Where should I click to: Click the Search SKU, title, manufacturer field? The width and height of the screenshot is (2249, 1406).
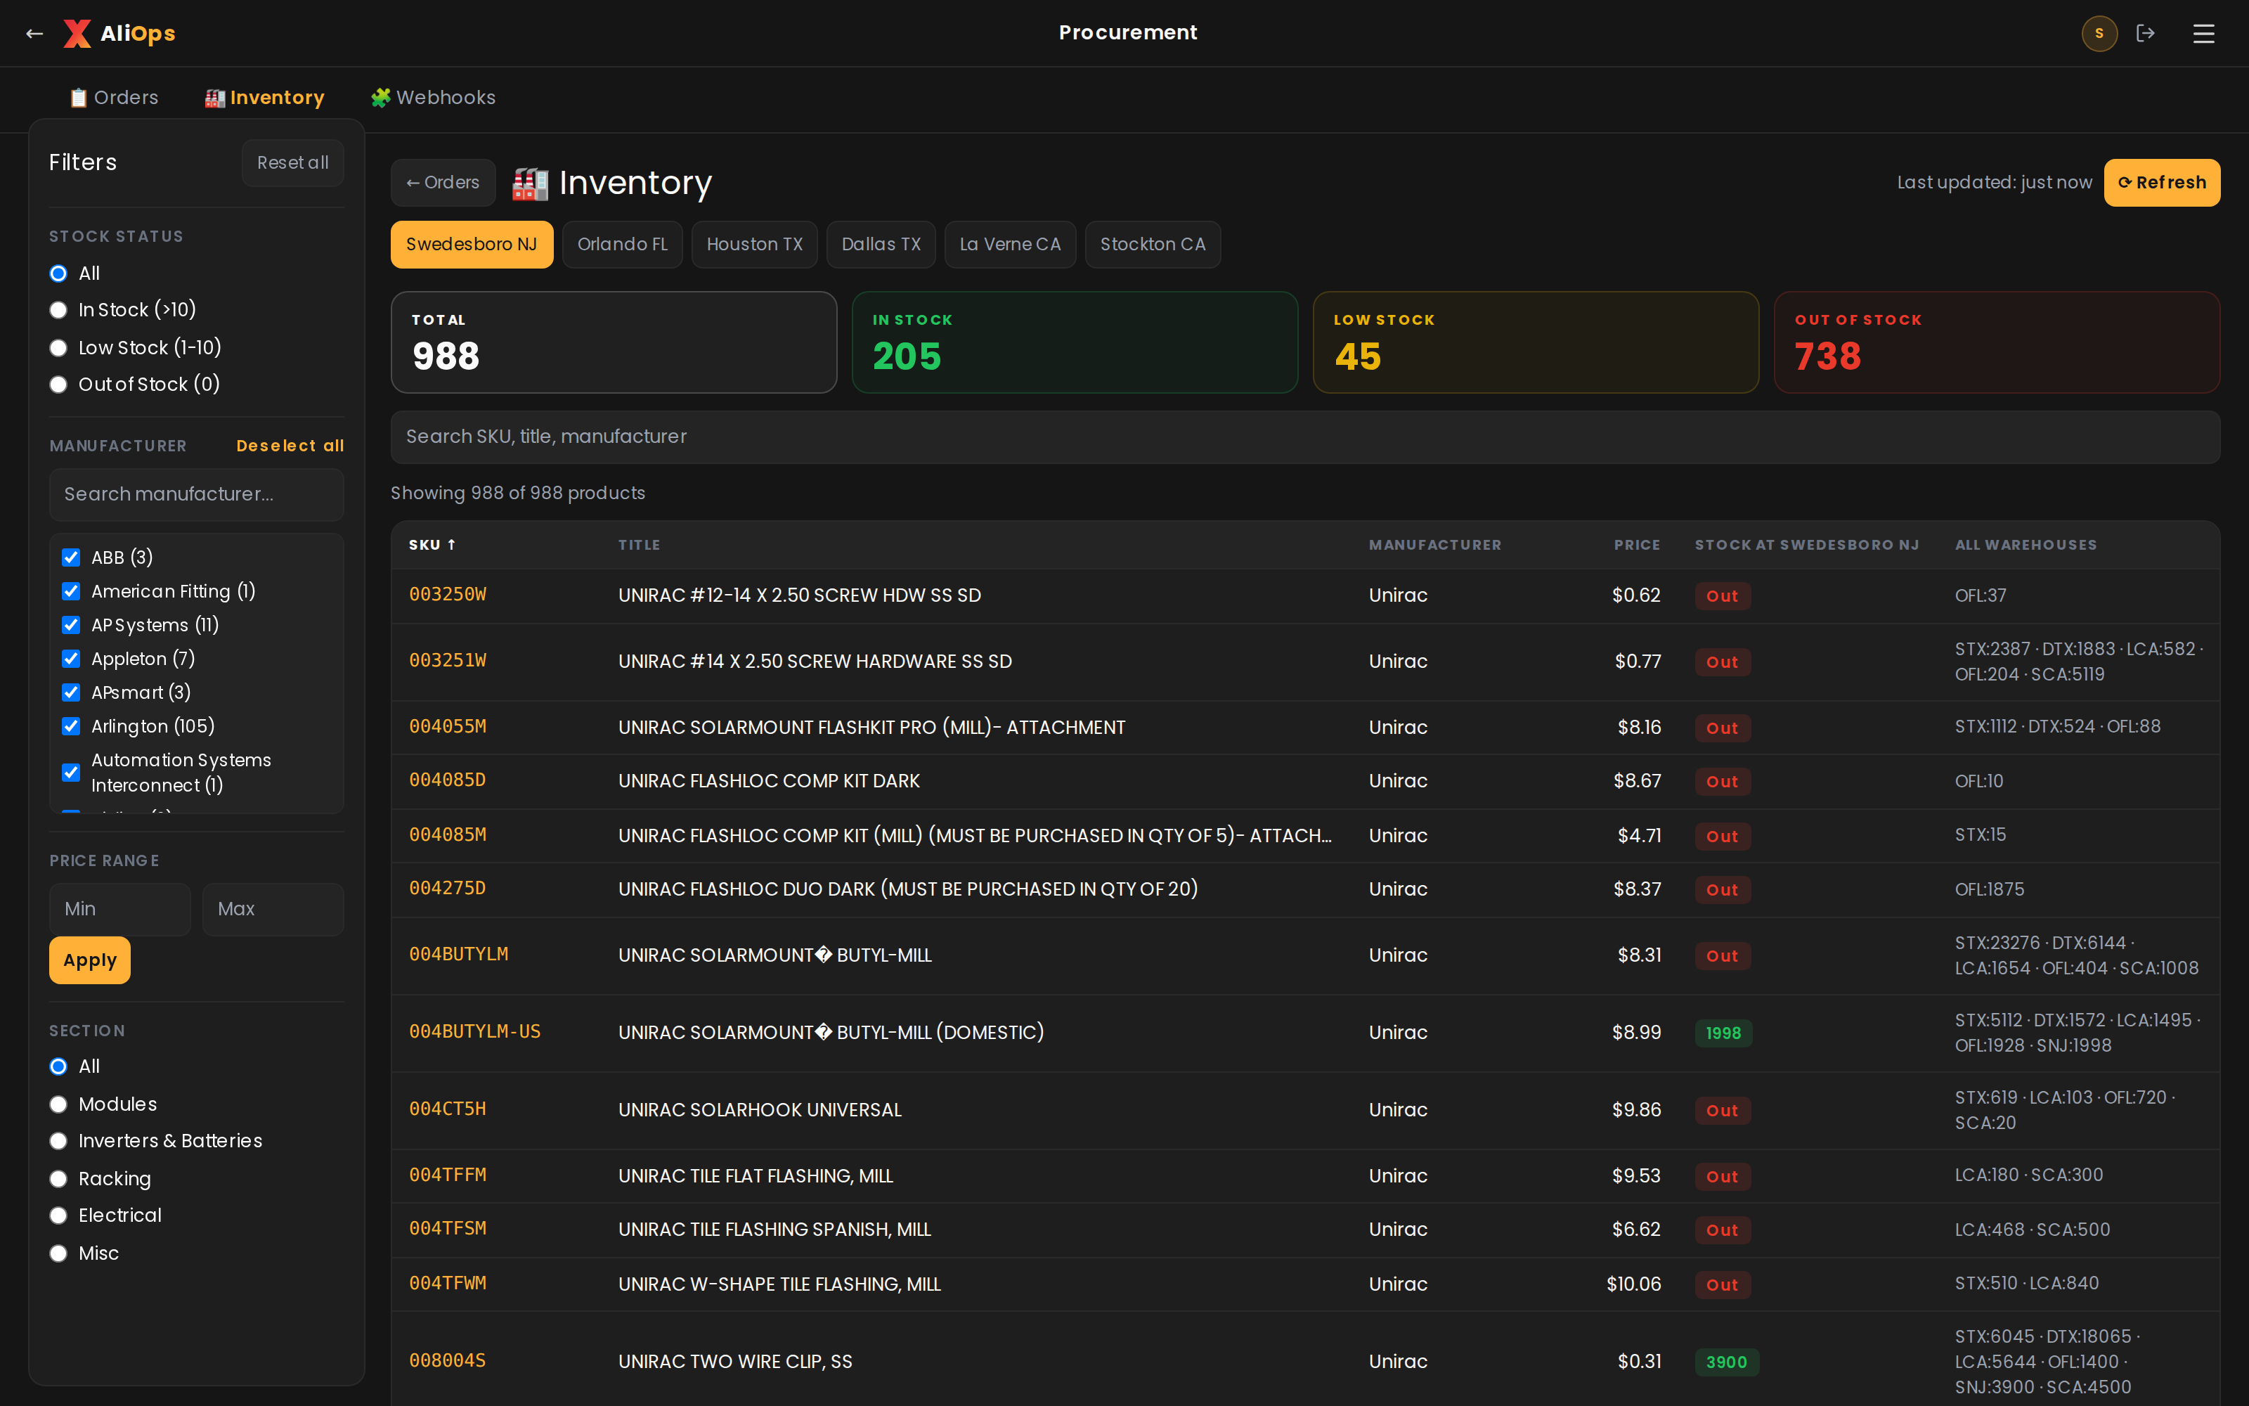[1305, 437]
